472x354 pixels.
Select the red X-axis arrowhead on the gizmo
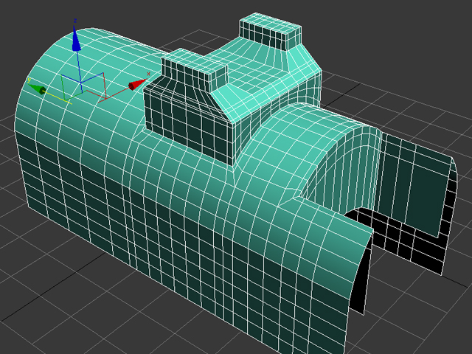click(135, 86)
